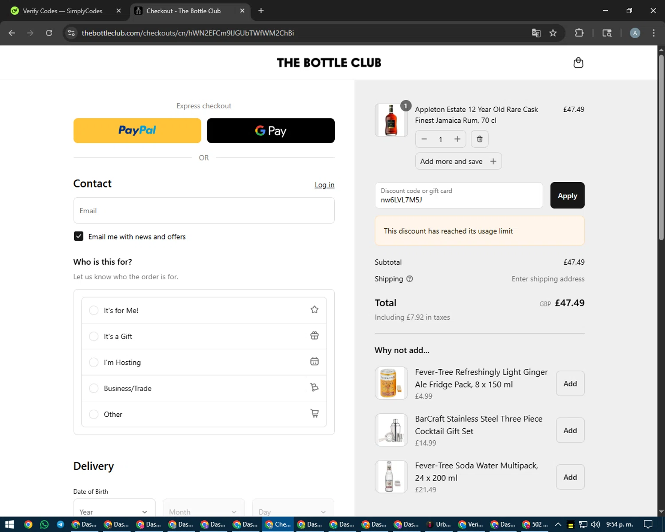Reload the checkout page
665x532 pixels.
49,33
